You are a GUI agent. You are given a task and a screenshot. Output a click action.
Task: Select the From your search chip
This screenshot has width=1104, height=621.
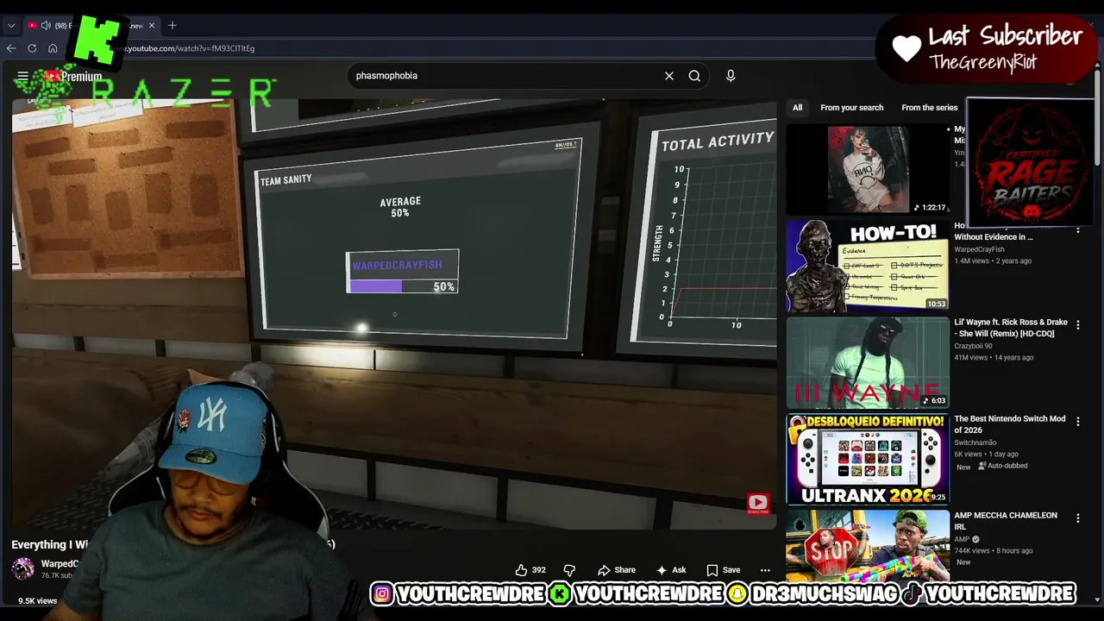coord(852,108)
